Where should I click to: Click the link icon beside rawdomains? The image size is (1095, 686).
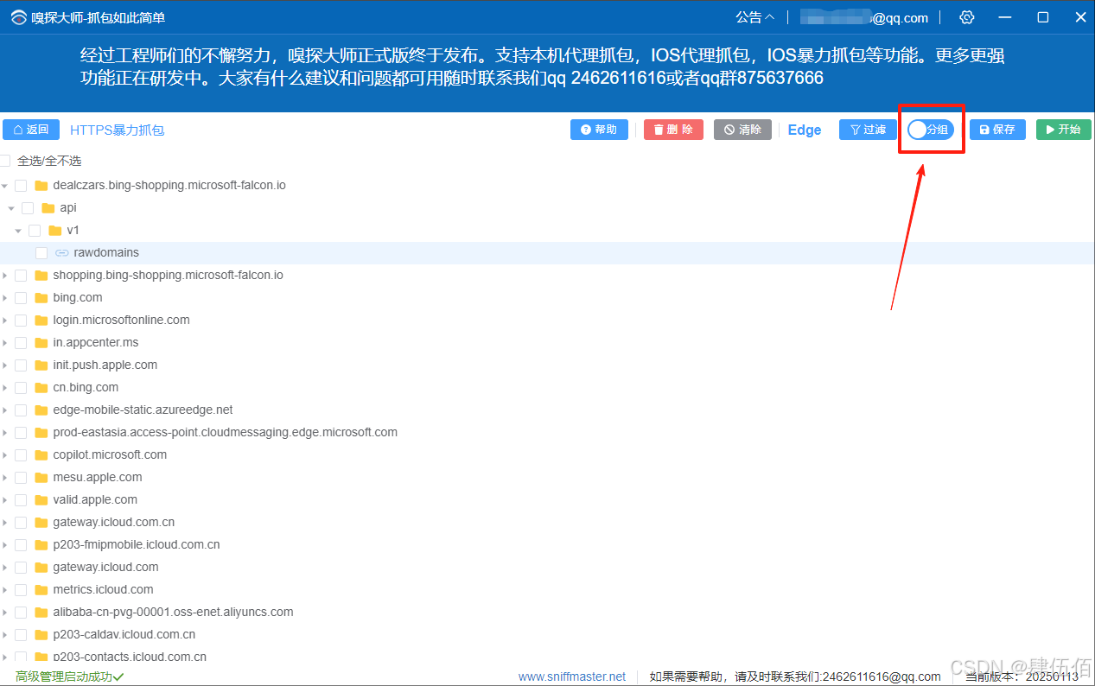click(62, 252)
